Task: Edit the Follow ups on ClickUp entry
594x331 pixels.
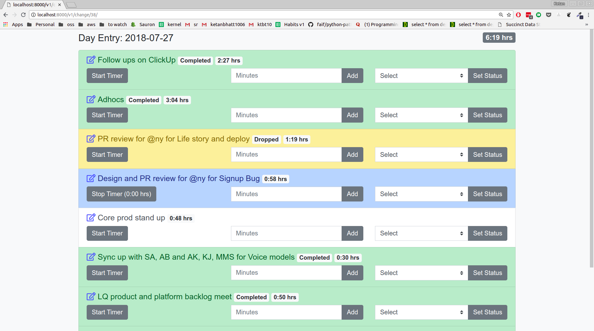Action: (91, 60)
